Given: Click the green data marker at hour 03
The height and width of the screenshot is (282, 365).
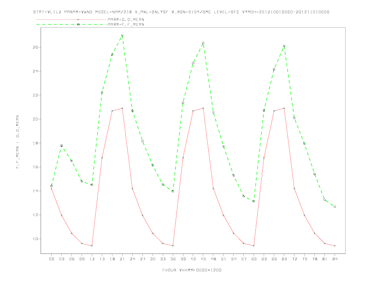Looking at the screenshot, I should (61, 146).
